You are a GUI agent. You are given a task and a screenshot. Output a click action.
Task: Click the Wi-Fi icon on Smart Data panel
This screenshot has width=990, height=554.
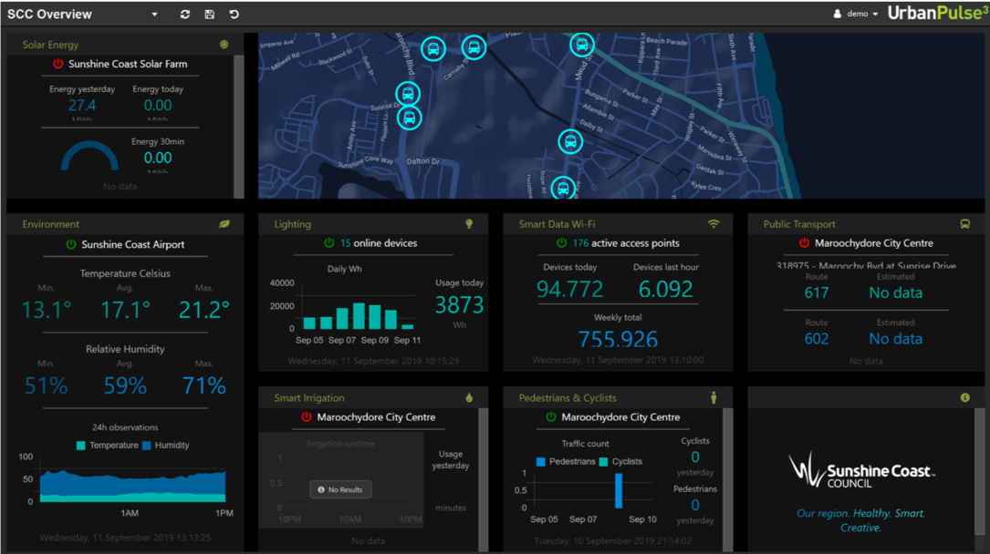point(714,223)
